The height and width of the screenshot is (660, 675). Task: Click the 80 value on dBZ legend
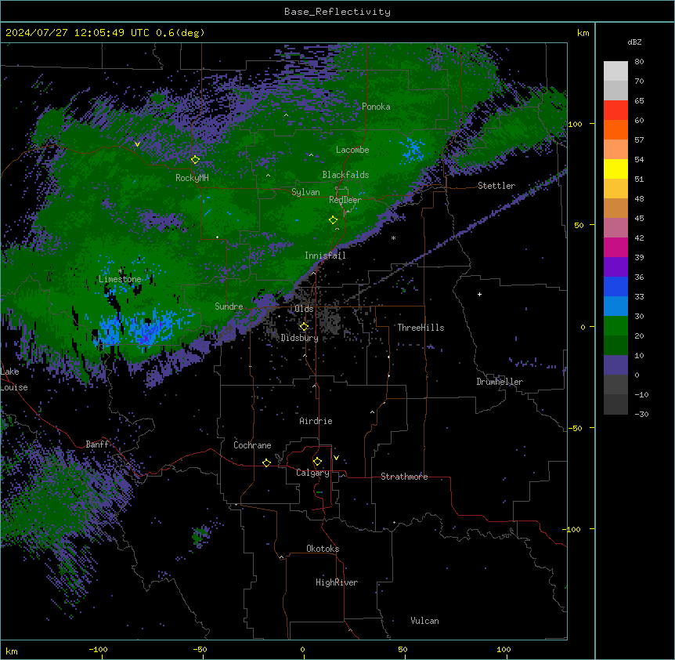[639, 62]
